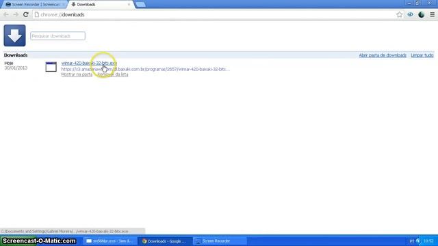Switch to Downloads - Google Chrome taskbar button
Image resolution: width=438 pixels, height=246 pixels.
point(166,241)
